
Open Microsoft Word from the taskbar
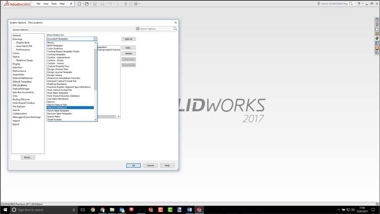(190, 210)
